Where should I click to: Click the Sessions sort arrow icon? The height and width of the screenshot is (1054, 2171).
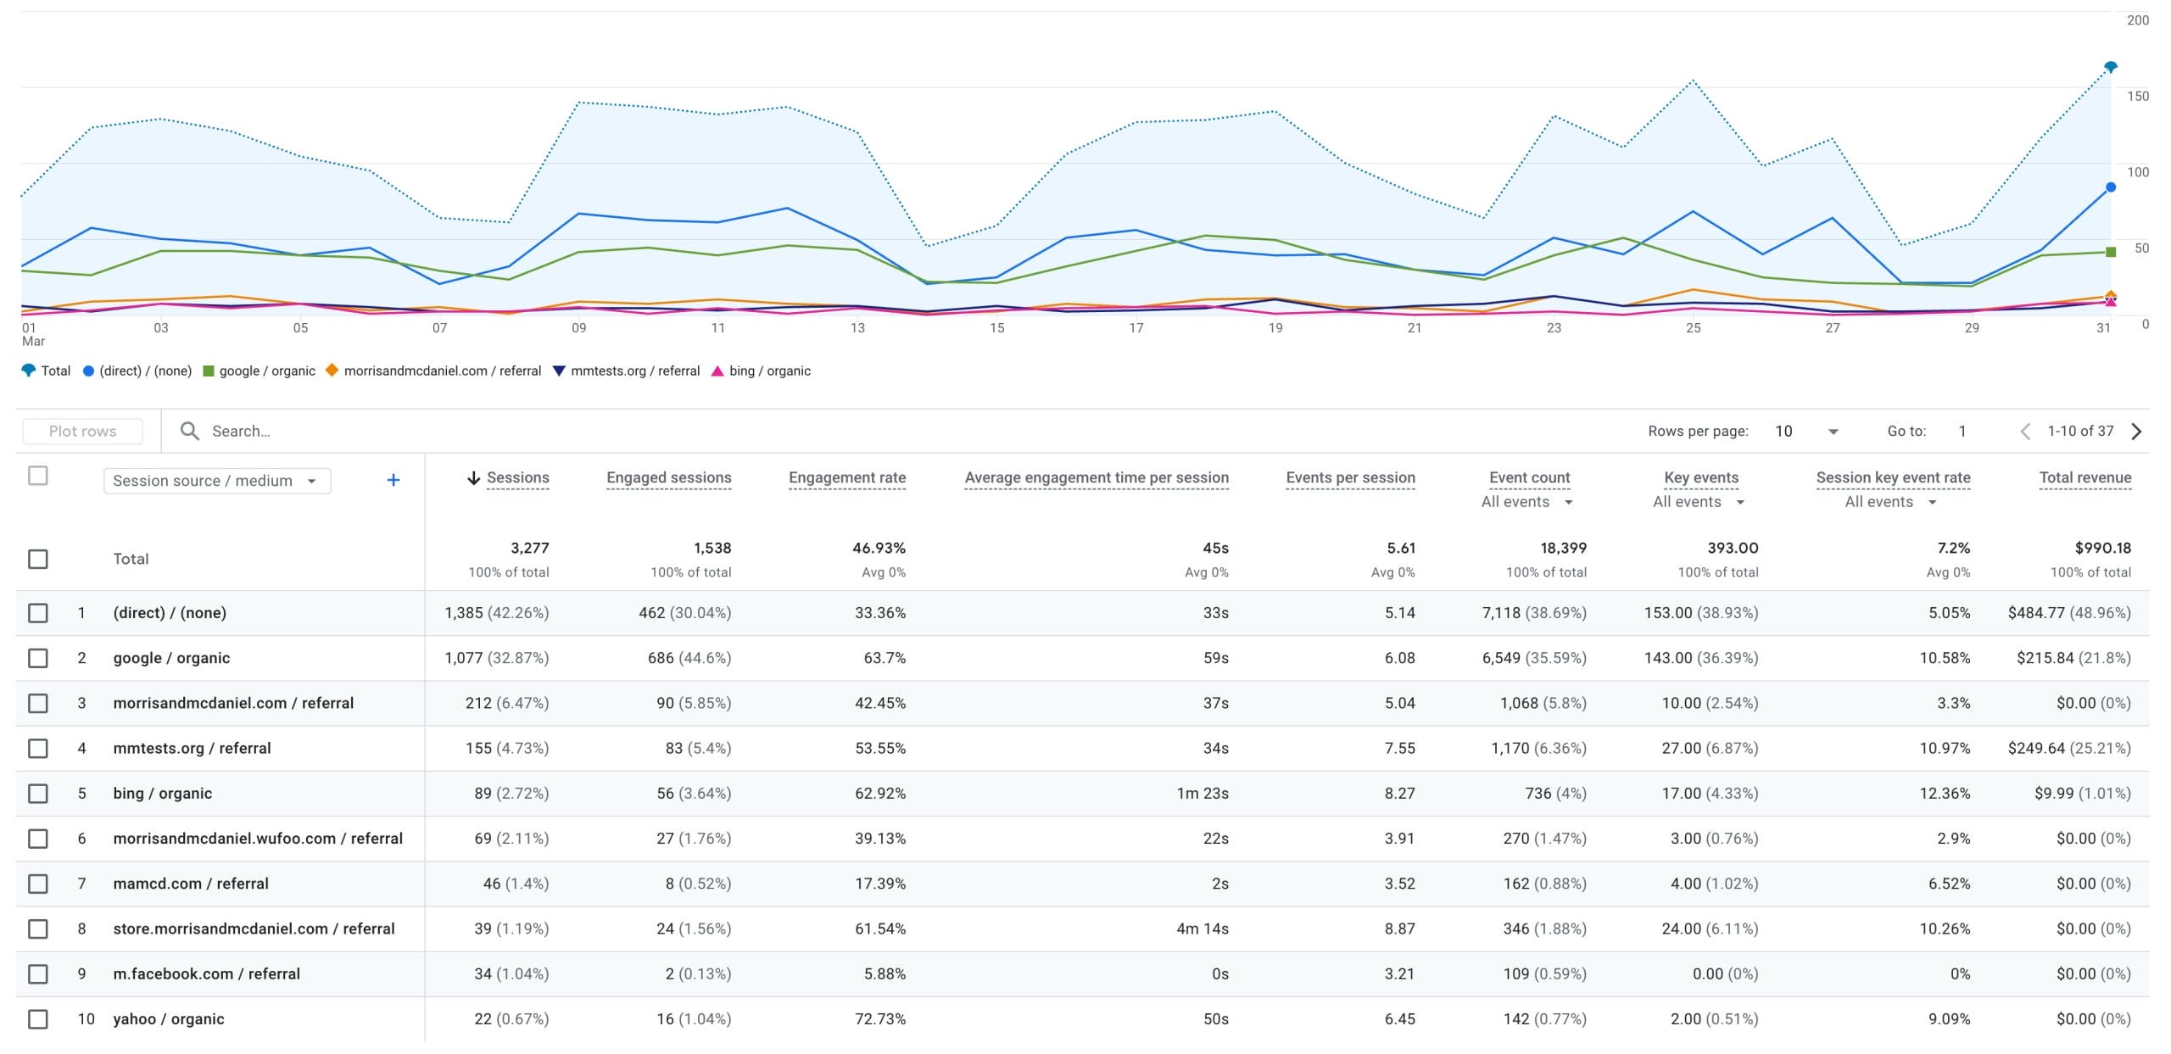[474, 477]
